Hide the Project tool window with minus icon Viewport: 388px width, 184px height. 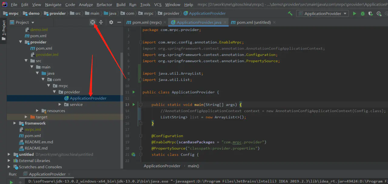tap(119, 22)
